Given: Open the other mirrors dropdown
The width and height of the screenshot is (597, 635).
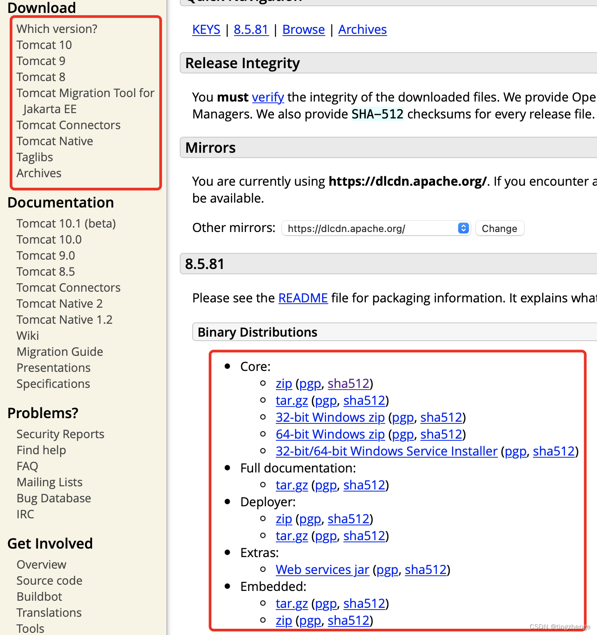Looking at the screenshot, I should [x=376, y=228].
